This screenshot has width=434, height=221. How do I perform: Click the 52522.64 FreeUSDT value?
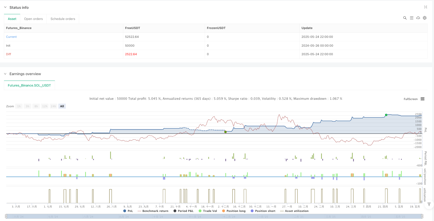click(132, 37)
